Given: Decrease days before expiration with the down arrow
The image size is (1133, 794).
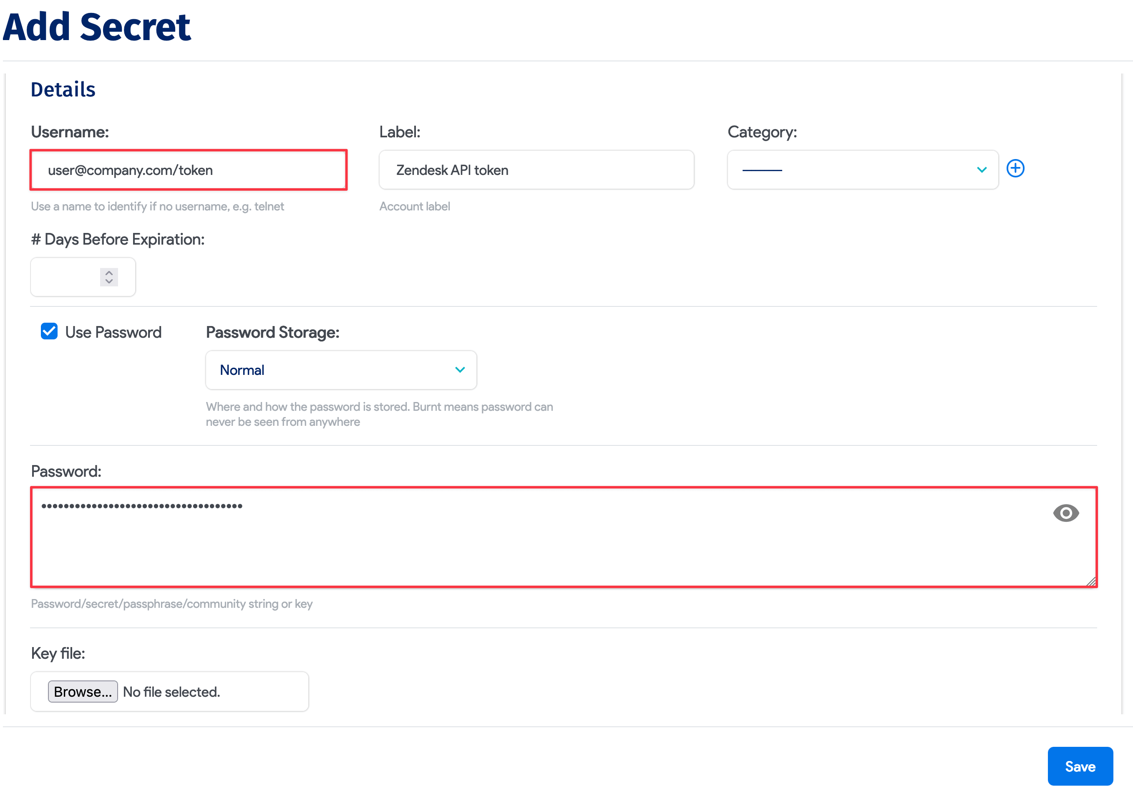Looking at the screenshot, I should (109, 281).
